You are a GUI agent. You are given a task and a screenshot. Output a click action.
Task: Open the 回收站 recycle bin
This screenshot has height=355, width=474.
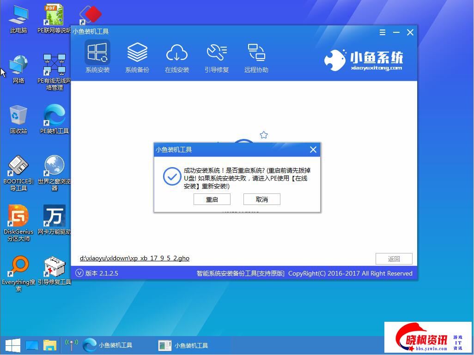pyautogui.click(x=18, y=115)
